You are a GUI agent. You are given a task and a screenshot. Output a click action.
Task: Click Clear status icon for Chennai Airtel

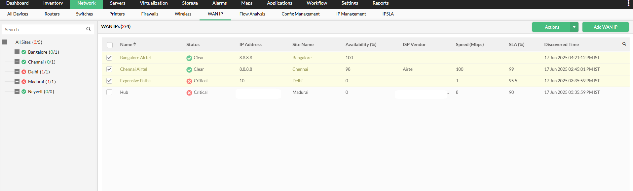(x=189, y=70)
